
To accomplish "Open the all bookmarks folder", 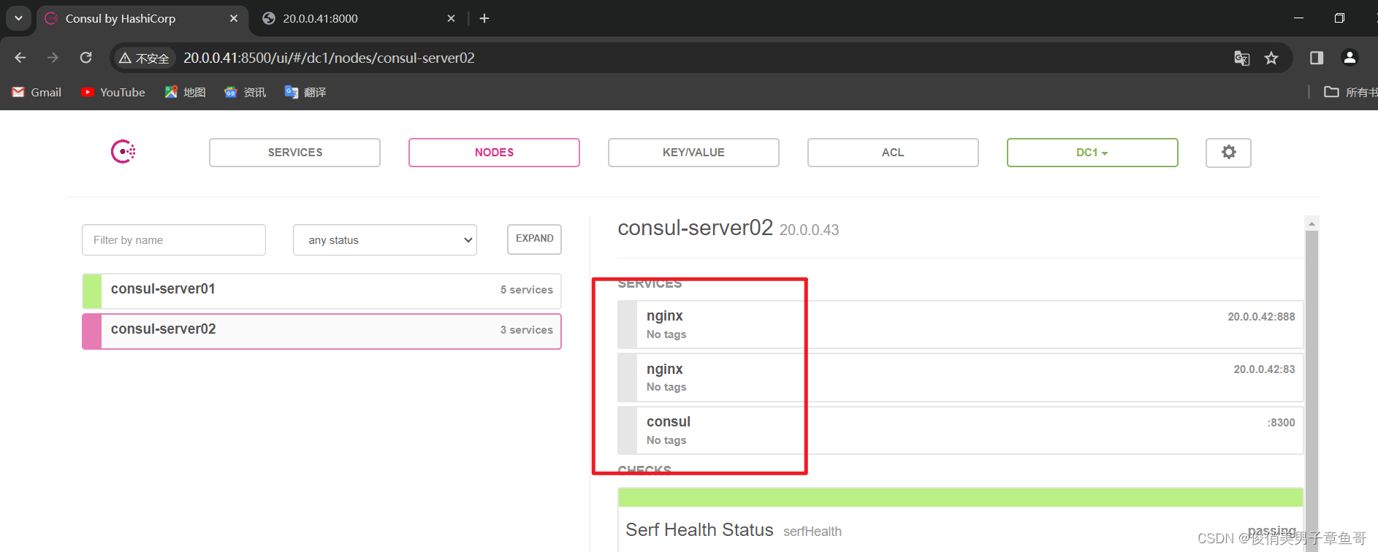I will click(1350, 92).
